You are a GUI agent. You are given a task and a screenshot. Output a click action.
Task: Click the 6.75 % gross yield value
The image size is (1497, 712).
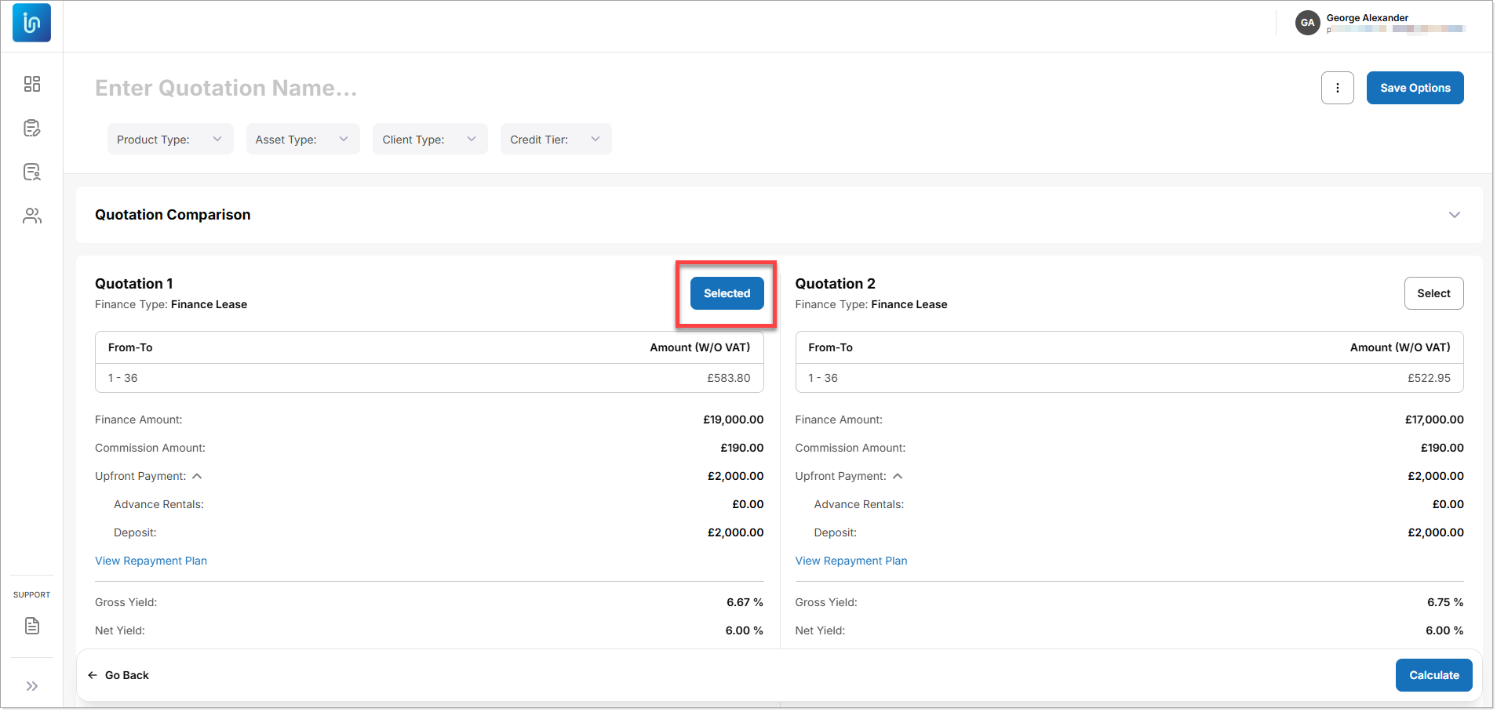pos(1445,602)
